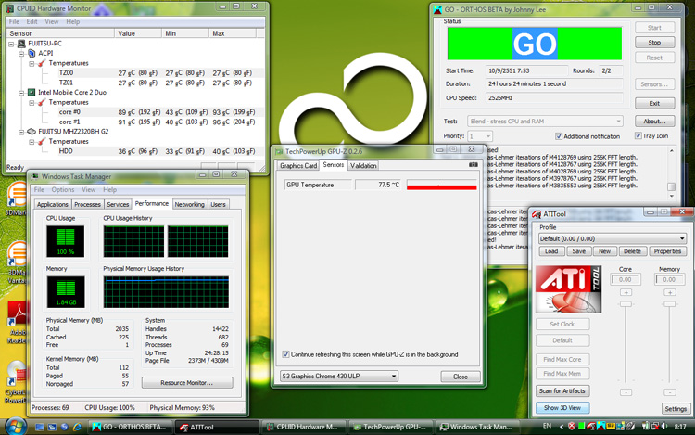Click the thermometer icon under FUJITSU MHZ2320BH G2
Screen dimensions: 695x435
point(42,141)
